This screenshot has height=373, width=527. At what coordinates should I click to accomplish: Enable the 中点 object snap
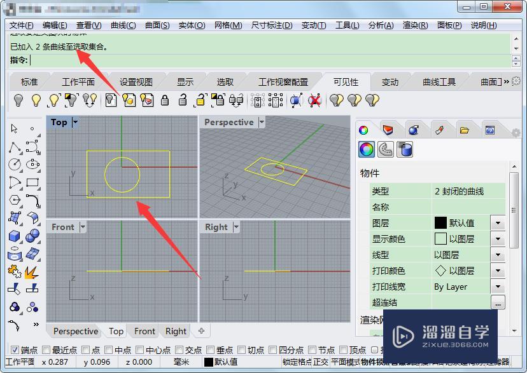(109, 350)
